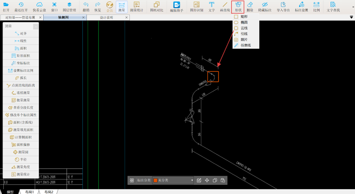The image size is (355, 194).
Task: Click 计算侧面积 side area
Action: tap(21, 137)
